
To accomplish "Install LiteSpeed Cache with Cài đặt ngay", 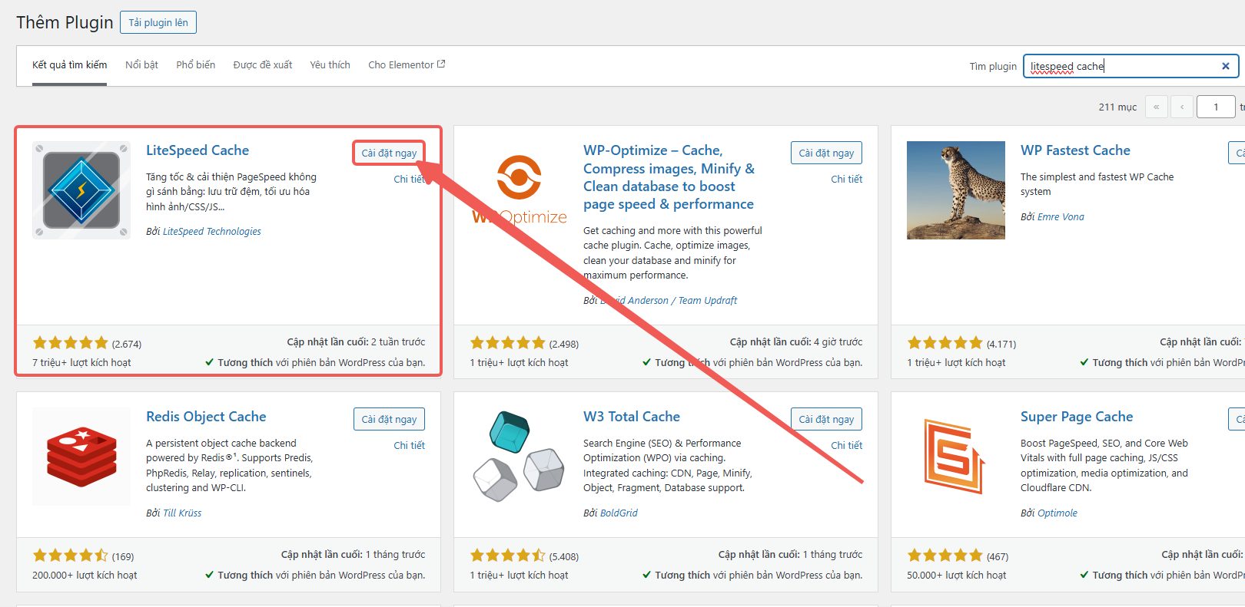I will pyautogui.click(x=389, y=153).
